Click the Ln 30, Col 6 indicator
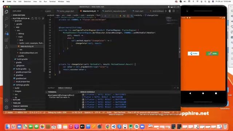 pyautogui.click(x=77, y=112)
